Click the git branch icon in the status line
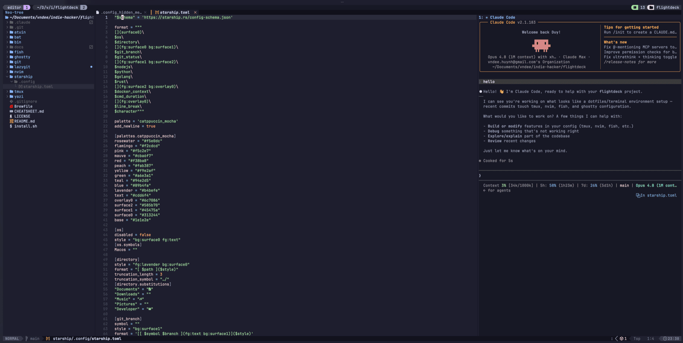Viewport: 683px width, 343px height. [26, 339]
